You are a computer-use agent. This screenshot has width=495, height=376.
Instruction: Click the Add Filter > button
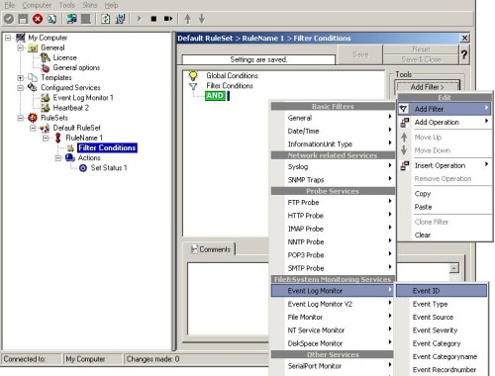[427, 87]
